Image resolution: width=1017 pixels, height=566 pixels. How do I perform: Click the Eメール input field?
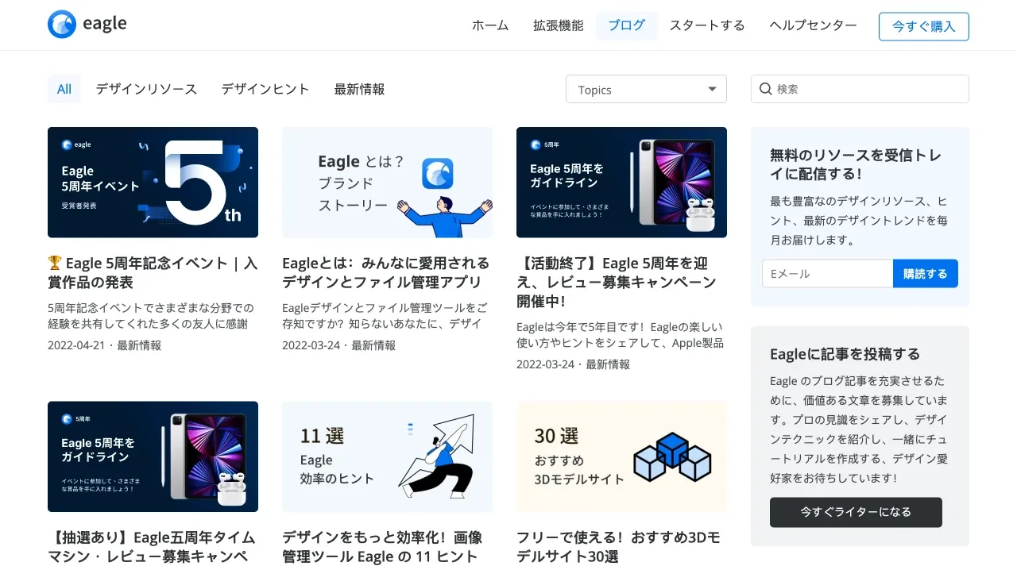point(827,273)
